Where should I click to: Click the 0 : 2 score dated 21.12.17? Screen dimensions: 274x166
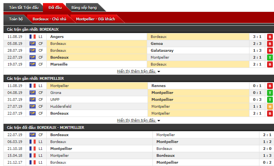[x=267, y=162]
